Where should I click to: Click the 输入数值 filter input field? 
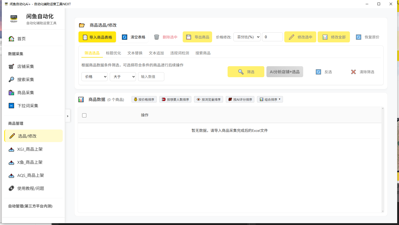point(151,77)
